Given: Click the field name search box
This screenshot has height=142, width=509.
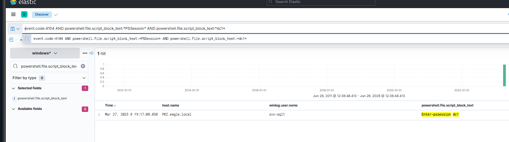Looking at the screenshot, I should [49, 66].
